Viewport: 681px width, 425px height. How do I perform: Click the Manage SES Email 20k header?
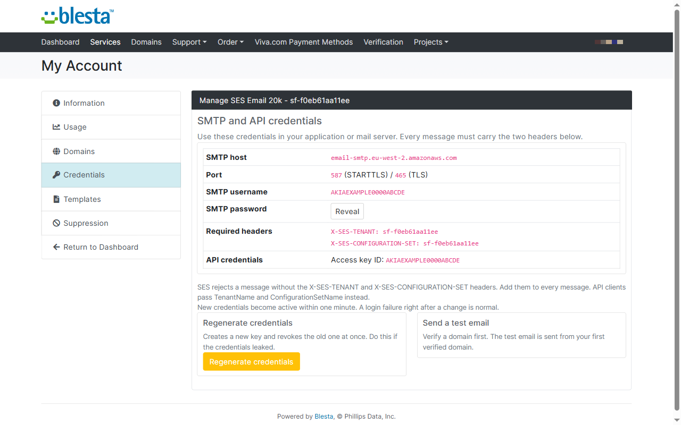point(412,100)
